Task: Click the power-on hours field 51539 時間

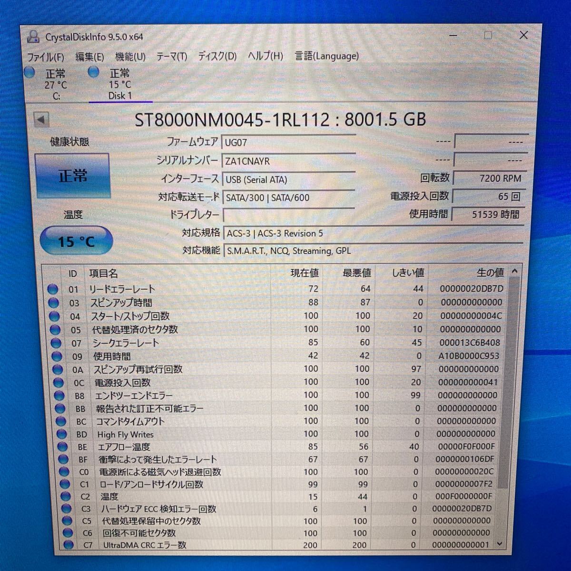Action: (x=489, y=215)
